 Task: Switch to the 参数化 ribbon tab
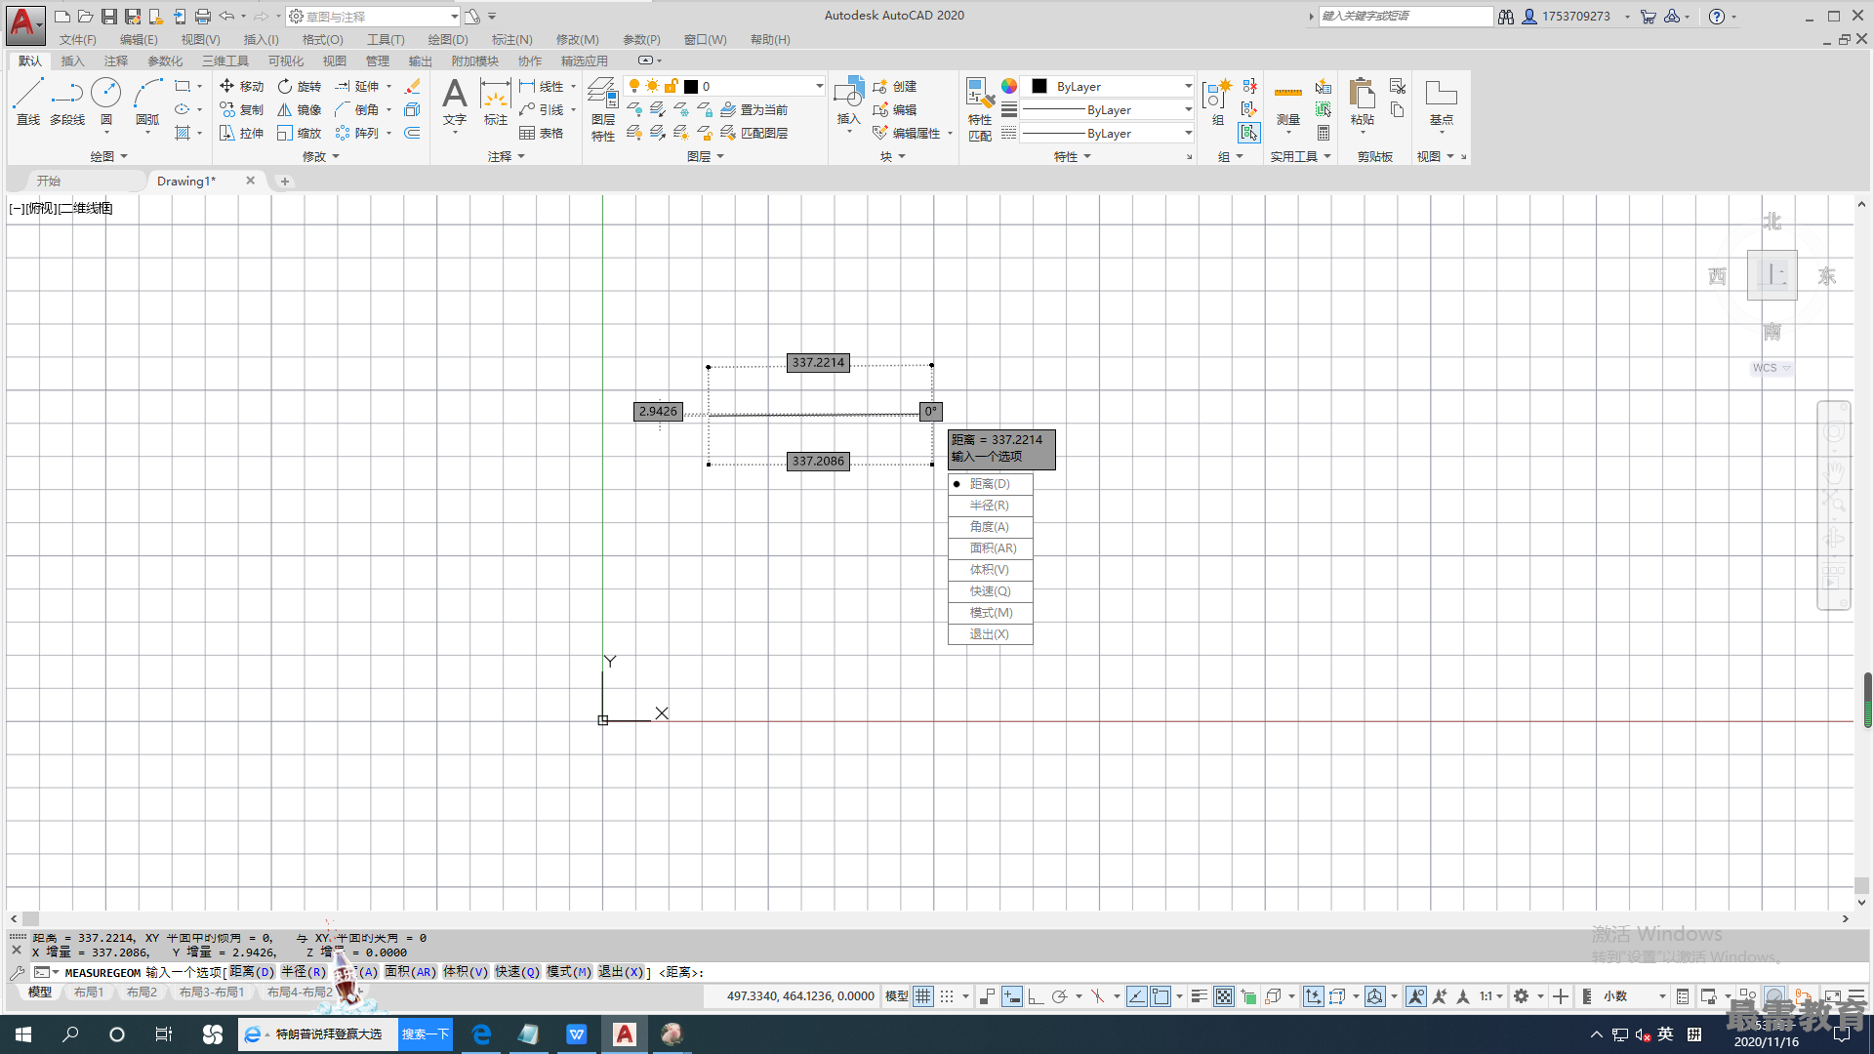[165, 61]
